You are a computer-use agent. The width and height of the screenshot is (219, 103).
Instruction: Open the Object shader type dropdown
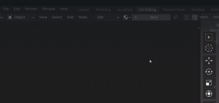21,17
